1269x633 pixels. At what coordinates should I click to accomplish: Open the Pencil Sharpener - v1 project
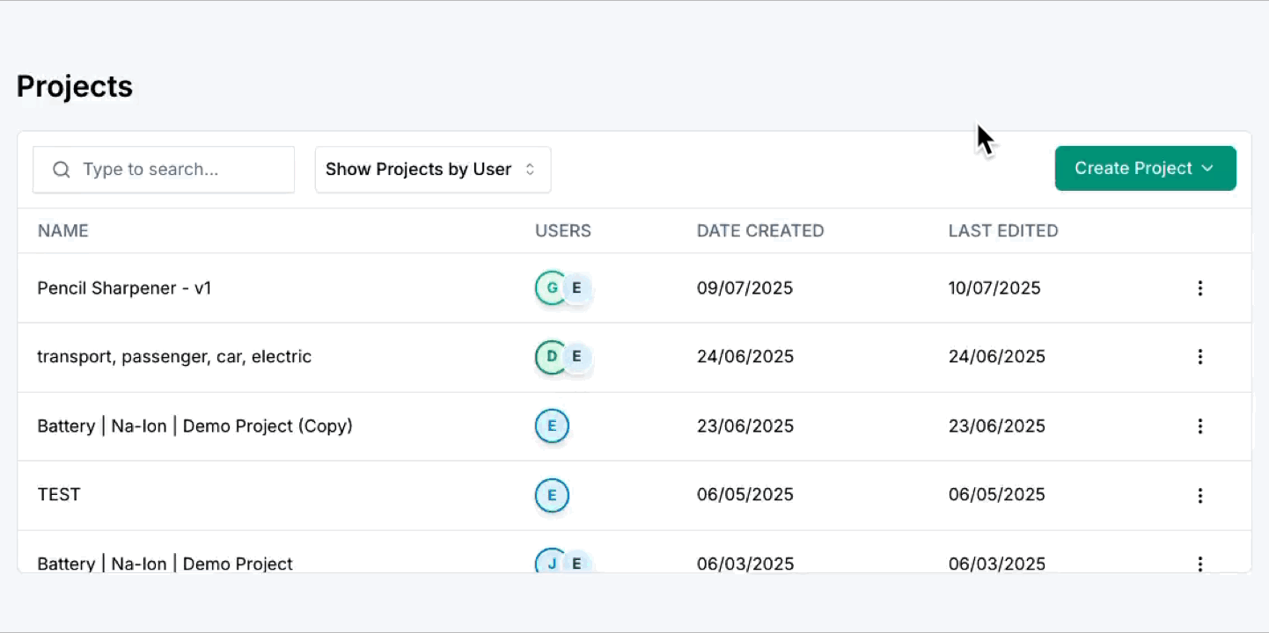click(124, 288)
